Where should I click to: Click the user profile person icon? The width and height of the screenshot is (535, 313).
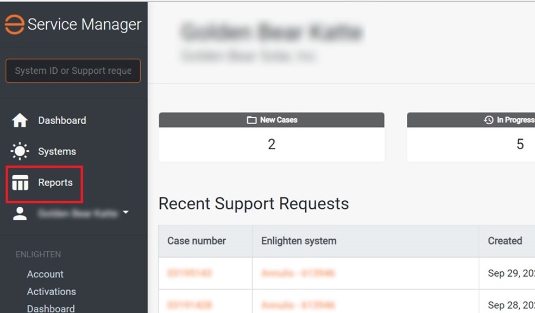[x=20, y=213]
